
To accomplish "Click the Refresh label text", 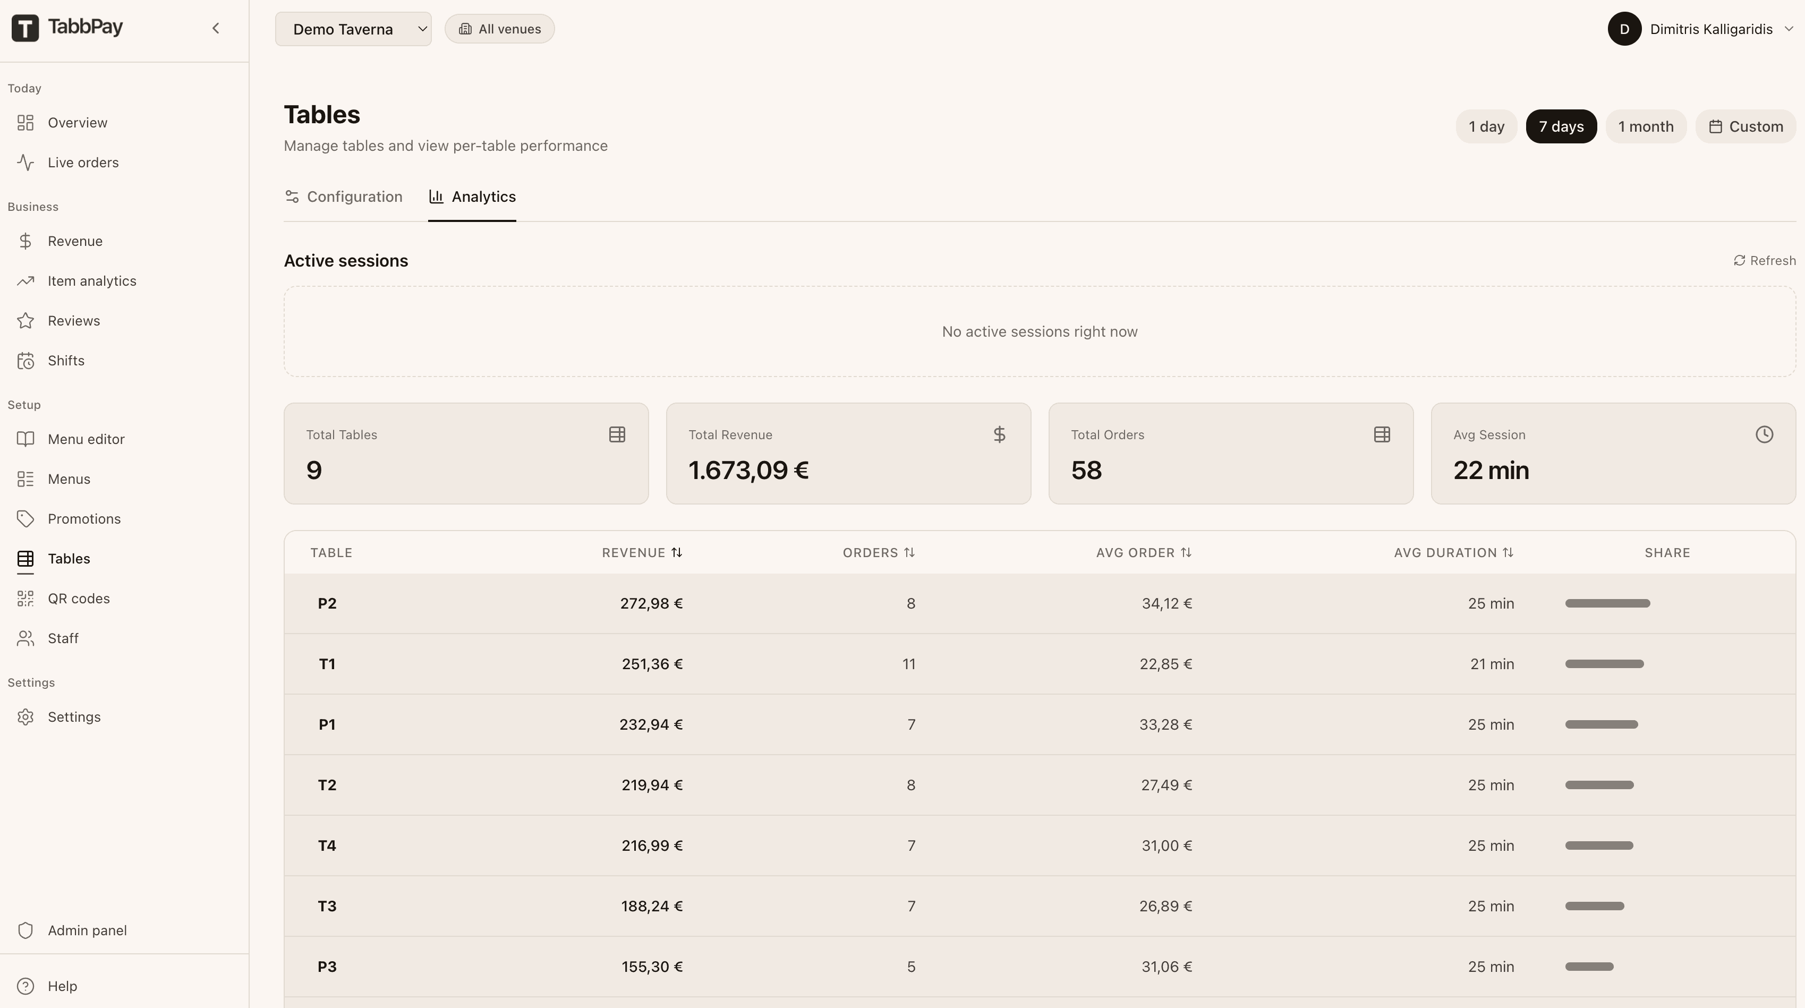I will [x=1773, y=261].
